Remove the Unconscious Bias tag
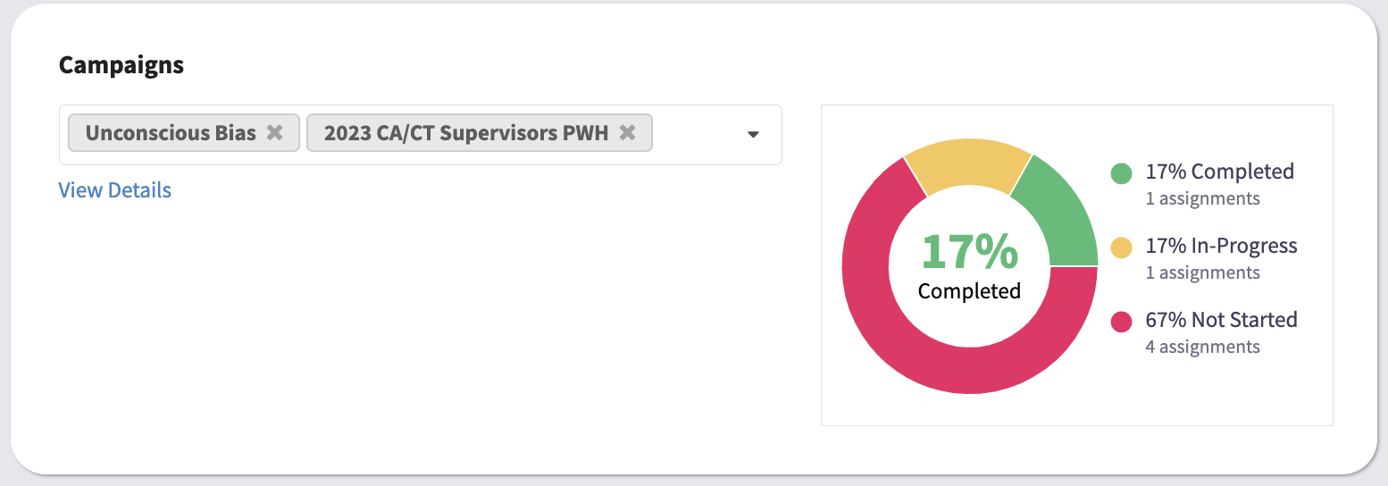 click(x=275, y=133)
